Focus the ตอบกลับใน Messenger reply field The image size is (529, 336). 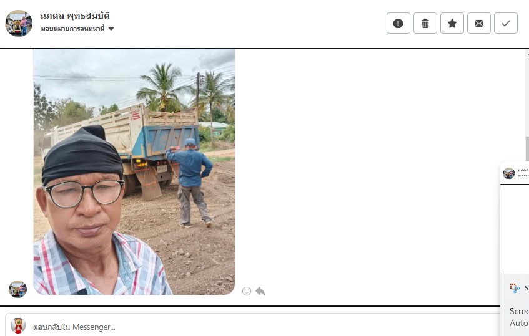pos(252,327)
